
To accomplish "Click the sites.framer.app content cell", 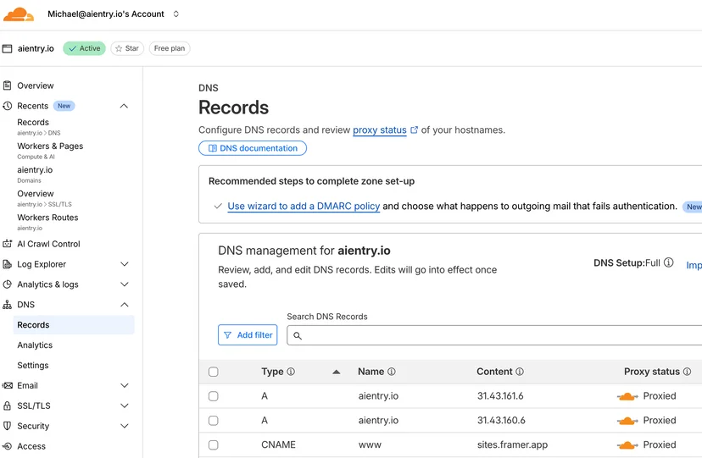I will (x=512, y=445).
